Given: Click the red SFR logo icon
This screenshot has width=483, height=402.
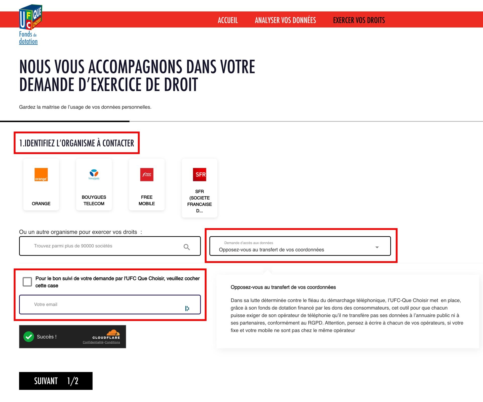Looking at the screenshot, I should 199,174.
